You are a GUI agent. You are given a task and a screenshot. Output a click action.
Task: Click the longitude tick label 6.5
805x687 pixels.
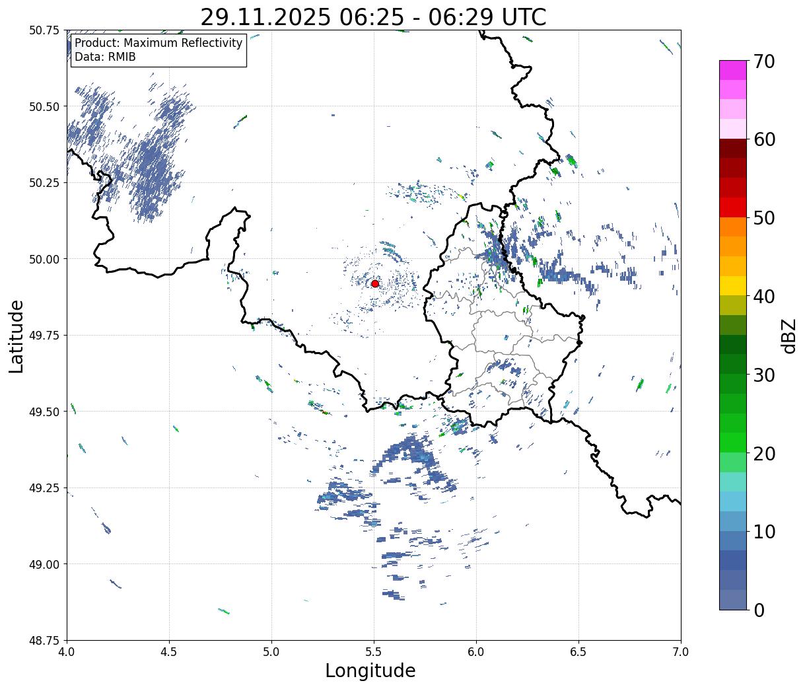pyautogui.click(x=578, y=652)
